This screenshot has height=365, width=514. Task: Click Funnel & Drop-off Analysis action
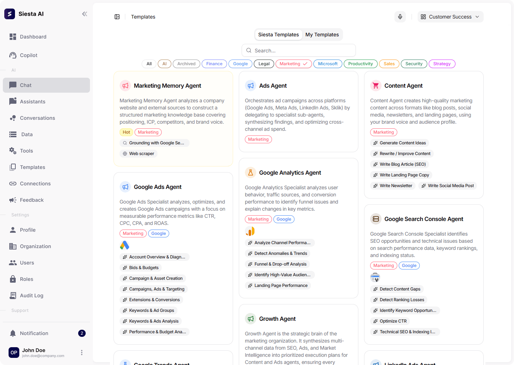coord(277,264)
